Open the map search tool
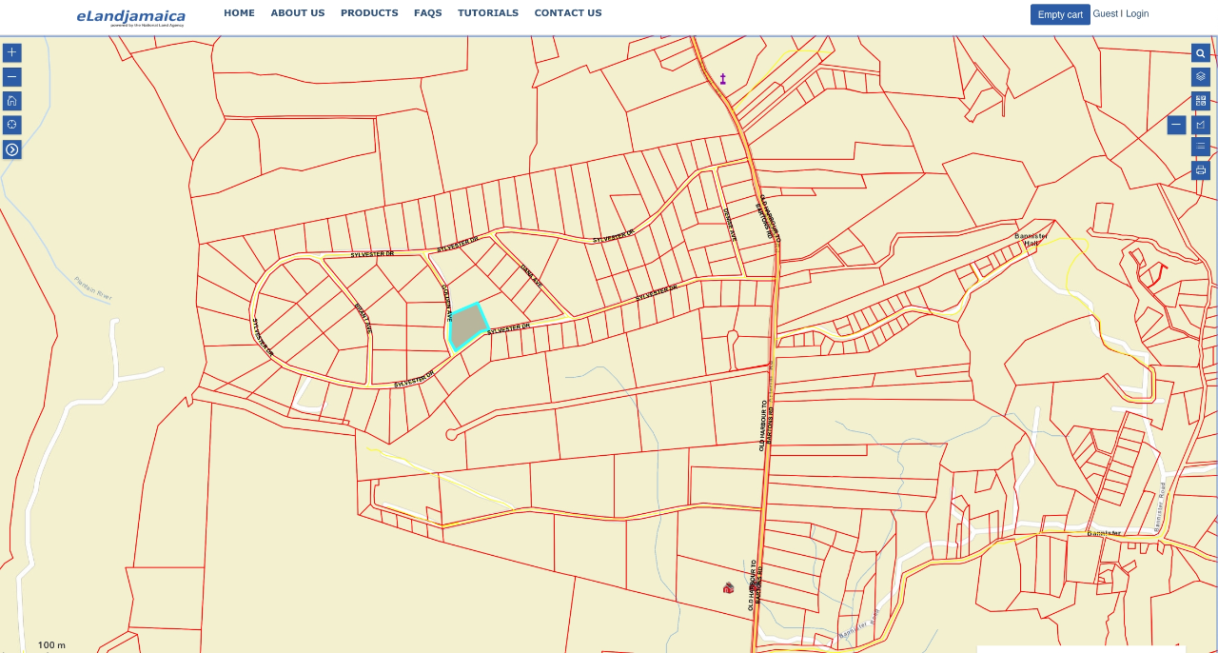Image resolution: width=1218 pixels, height=653 pixels. pos(1200,53)
